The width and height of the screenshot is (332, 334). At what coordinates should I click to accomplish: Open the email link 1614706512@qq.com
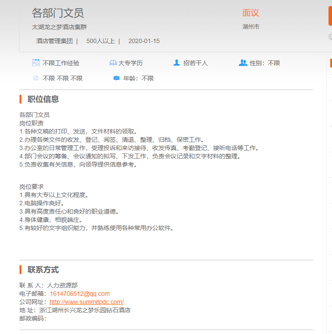click(80, 294)
